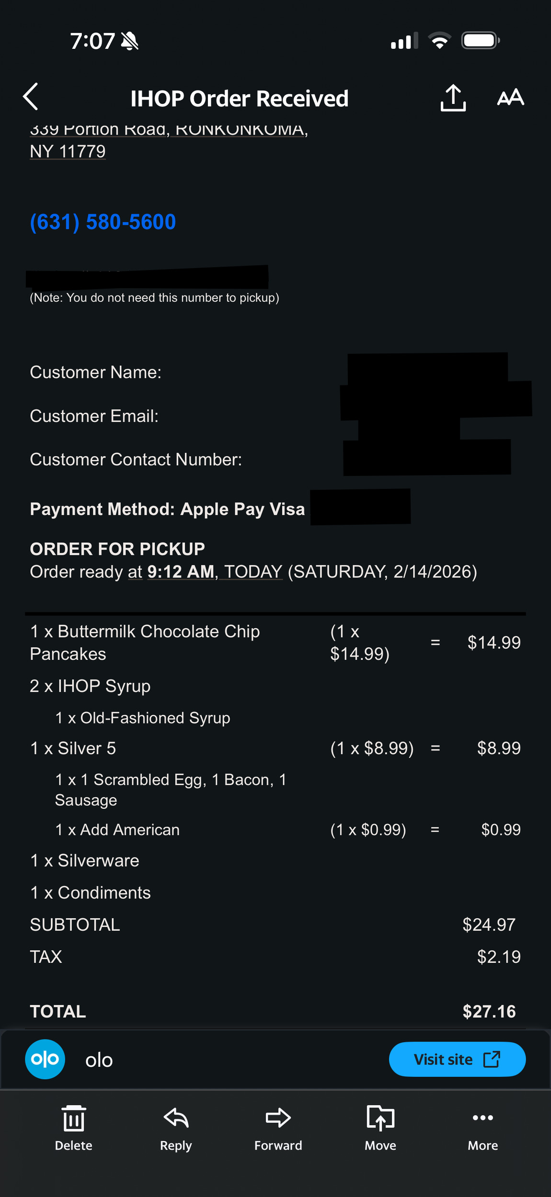Open the NY 11779 address link
551x1197 pixels.
[x=68, y=152]
